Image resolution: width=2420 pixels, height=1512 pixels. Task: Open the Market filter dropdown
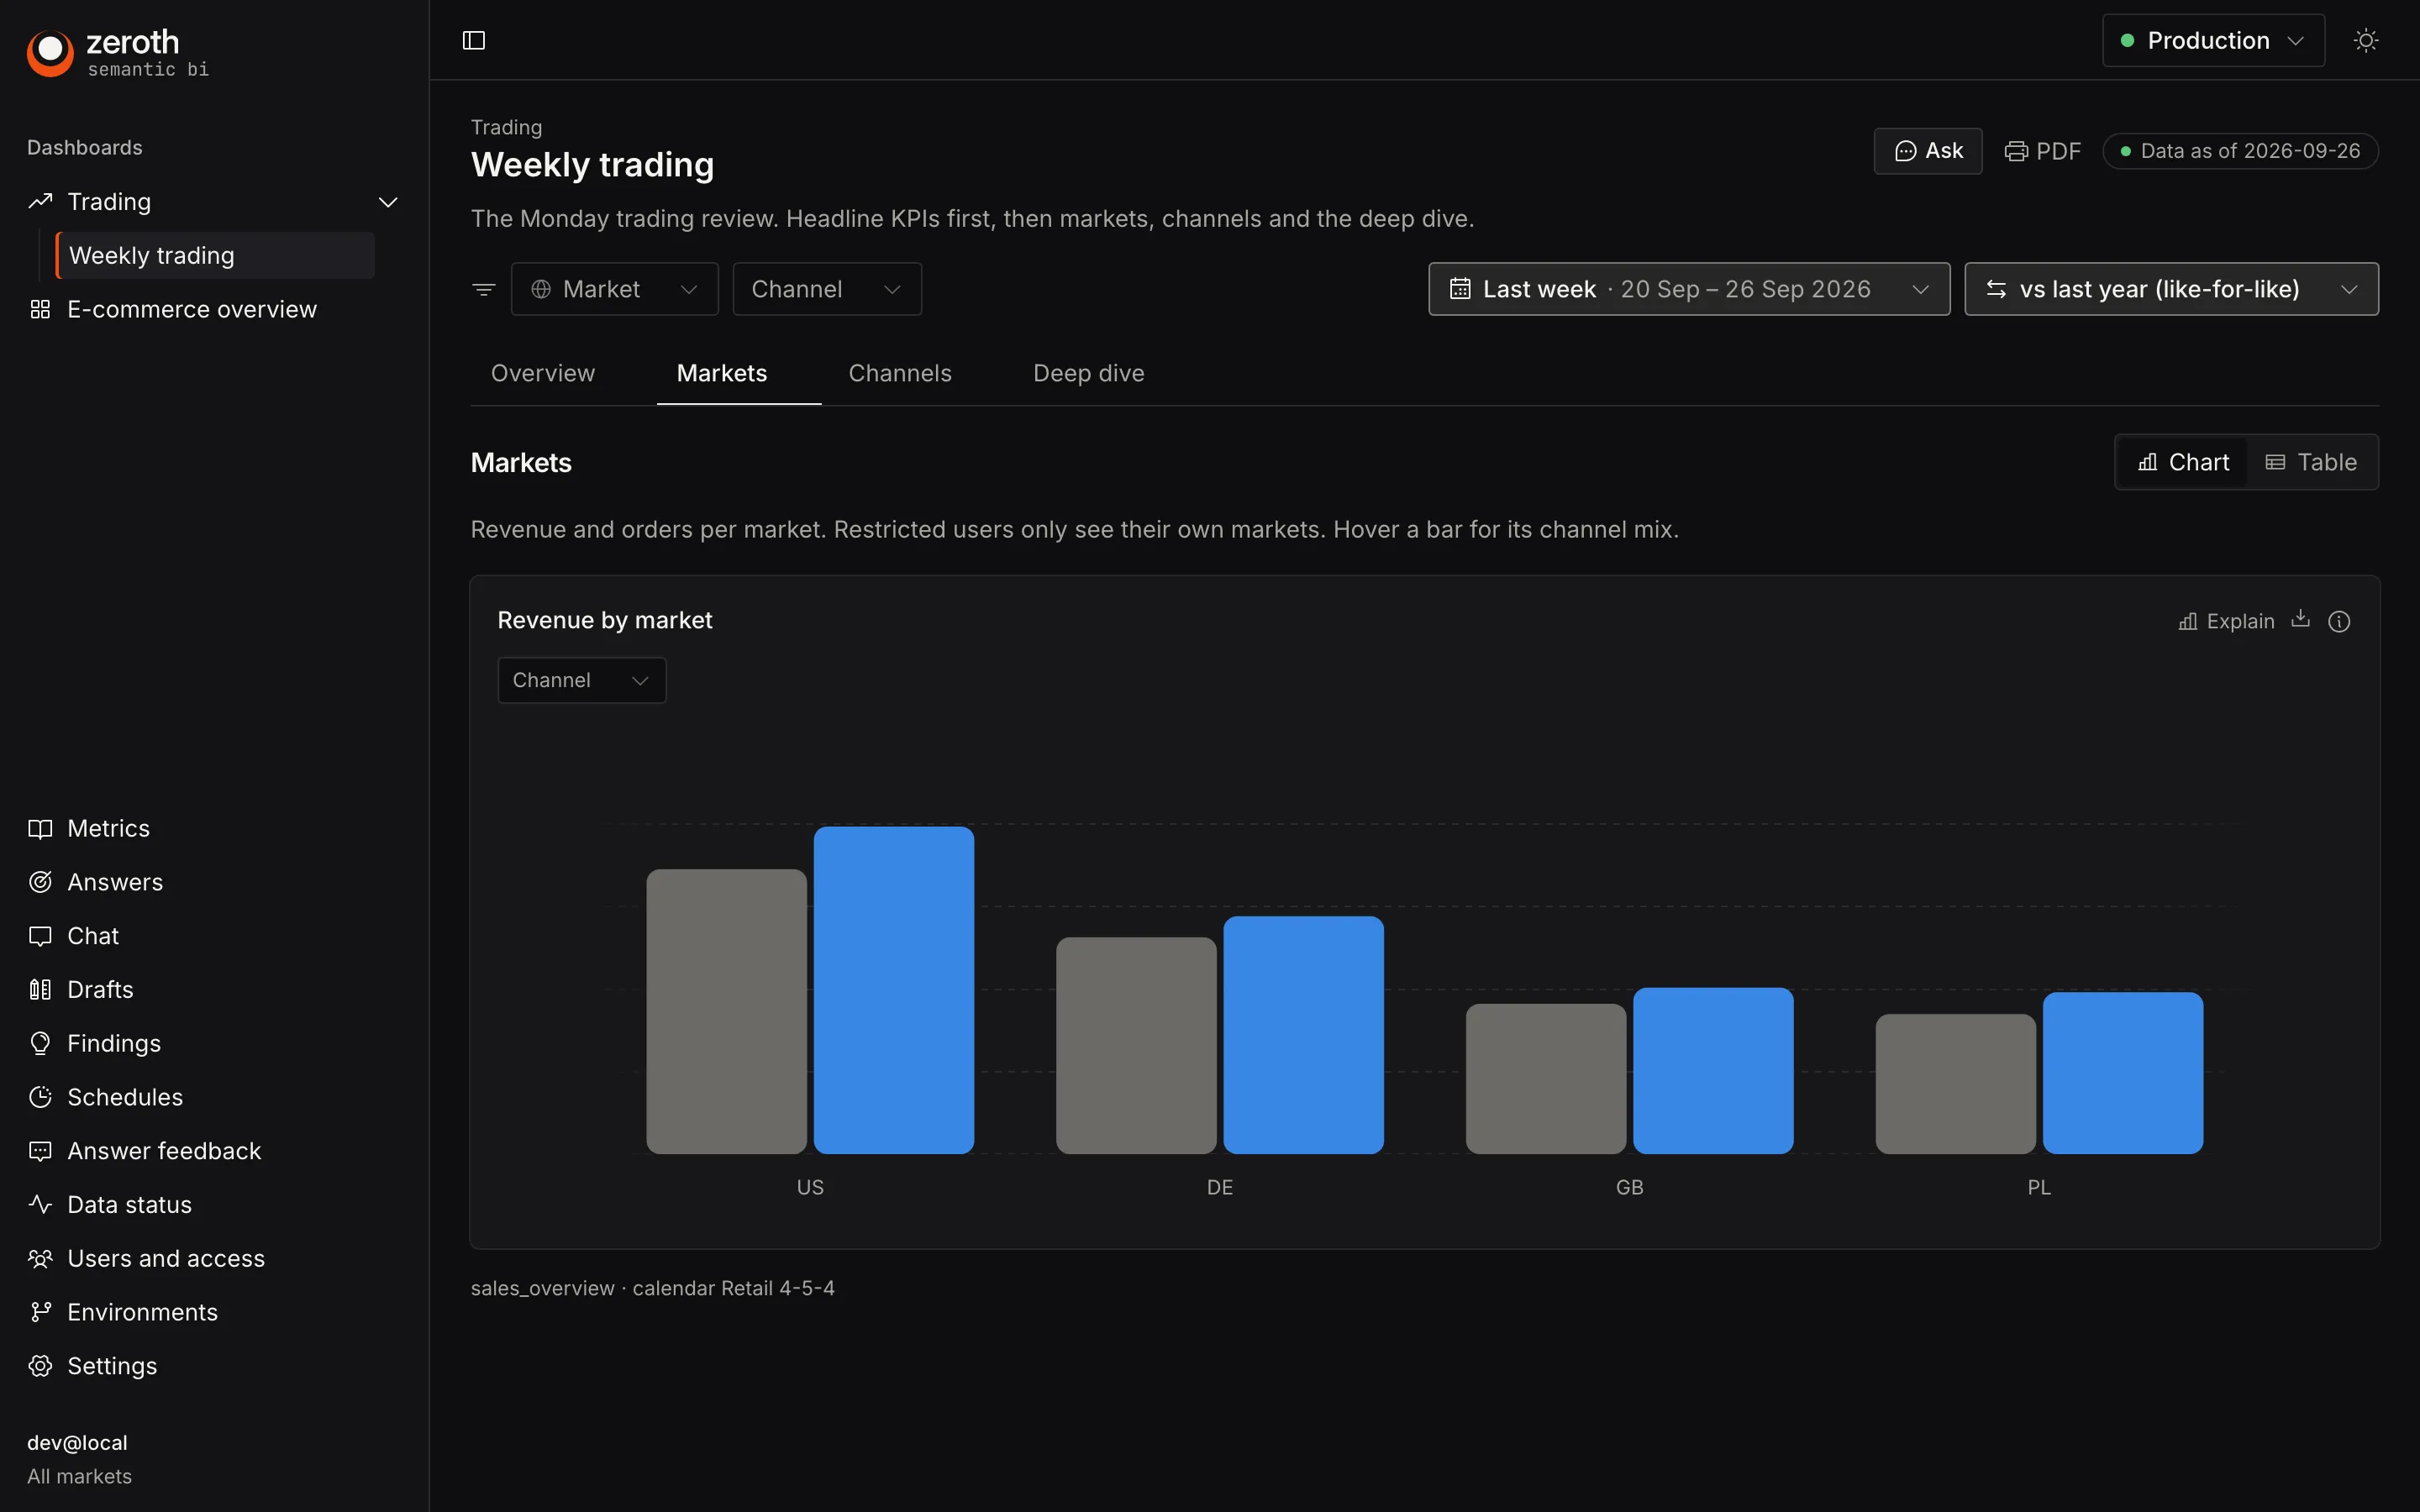tap(615, 289)
